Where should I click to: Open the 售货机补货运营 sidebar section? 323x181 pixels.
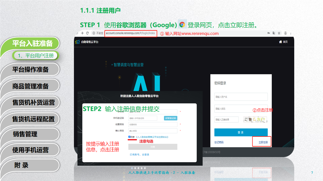pos(33,102)
